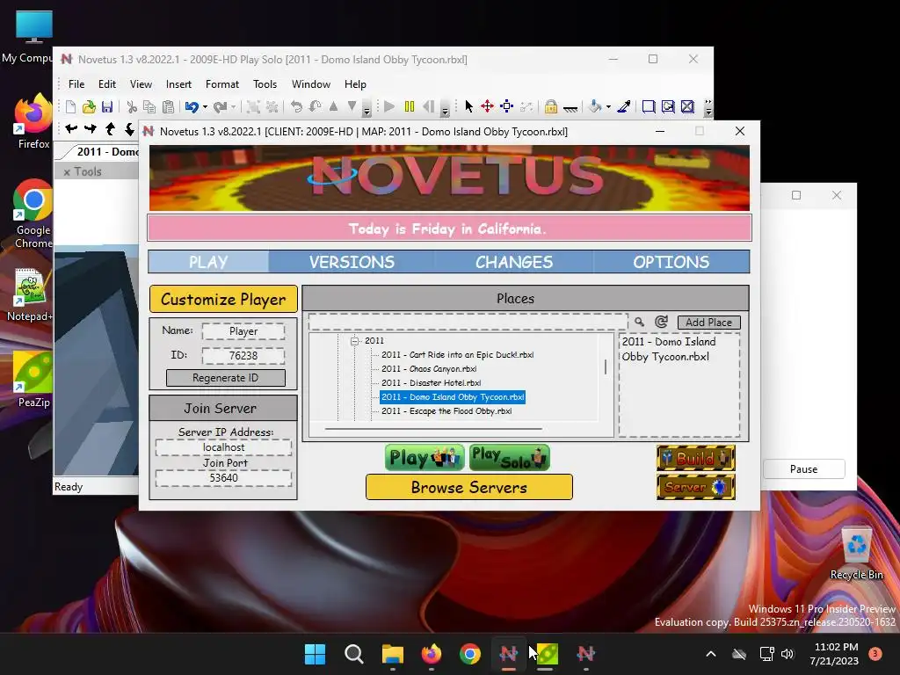This screenshot has height=675, width=900.
Task: Click the Customize Player button
Action: click(x=223, y=299)
